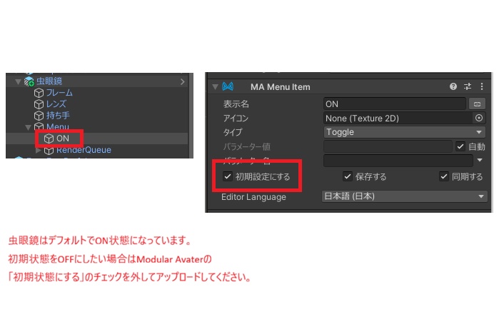Collapse the Menu tree triangle

pos(28,127)
